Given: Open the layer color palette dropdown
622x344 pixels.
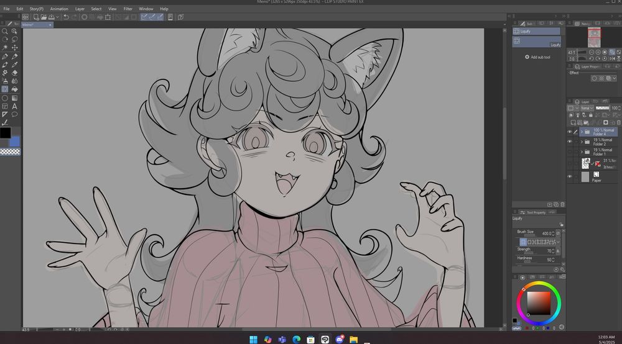Looking at the screenshot, I should [x=572, y=108].
